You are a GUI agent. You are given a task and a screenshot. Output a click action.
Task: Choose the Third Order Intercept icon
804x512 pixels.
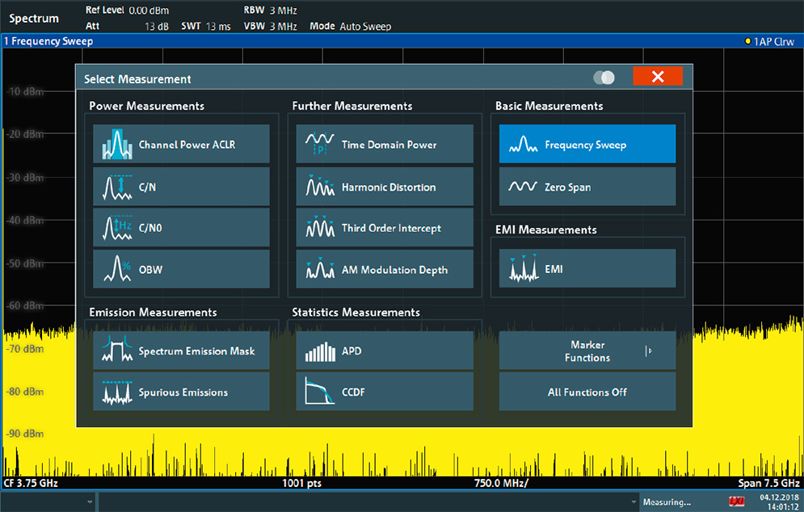tap(320, 227)
